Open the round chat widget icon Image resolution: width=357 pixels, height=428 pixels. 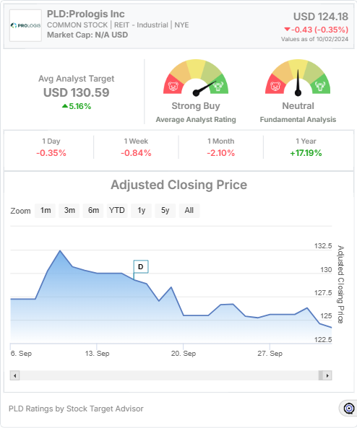pyautogui.click(x=349, y=409)
